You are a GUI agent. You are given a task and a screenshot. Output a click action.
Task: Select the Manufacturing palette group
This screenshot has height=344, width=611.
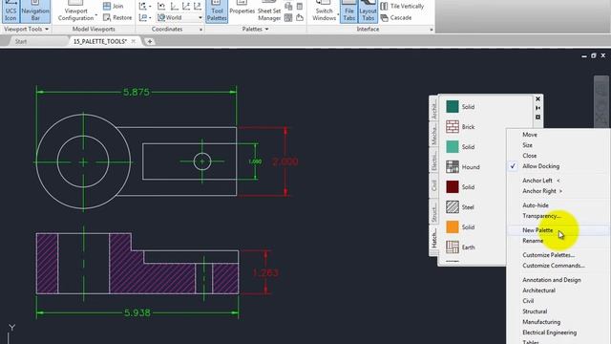(541, 322)
